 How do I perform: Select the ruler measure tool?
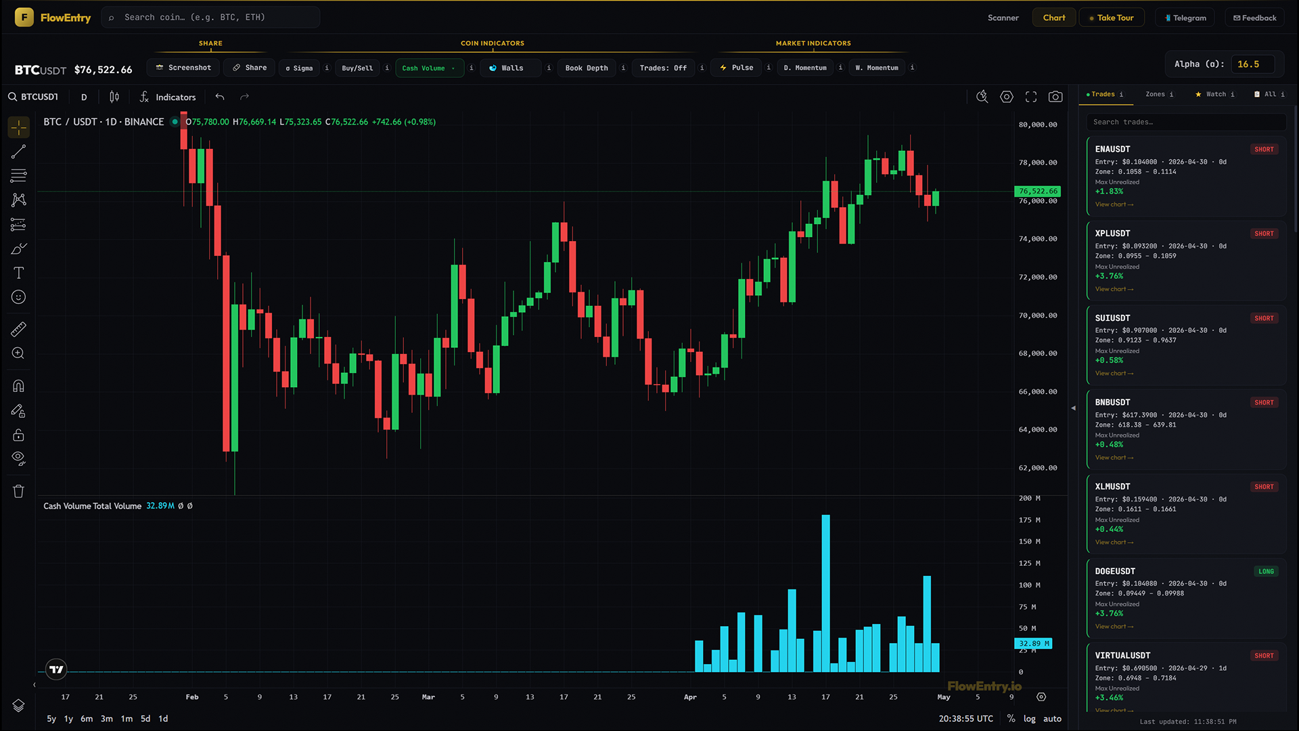[18, 329]
